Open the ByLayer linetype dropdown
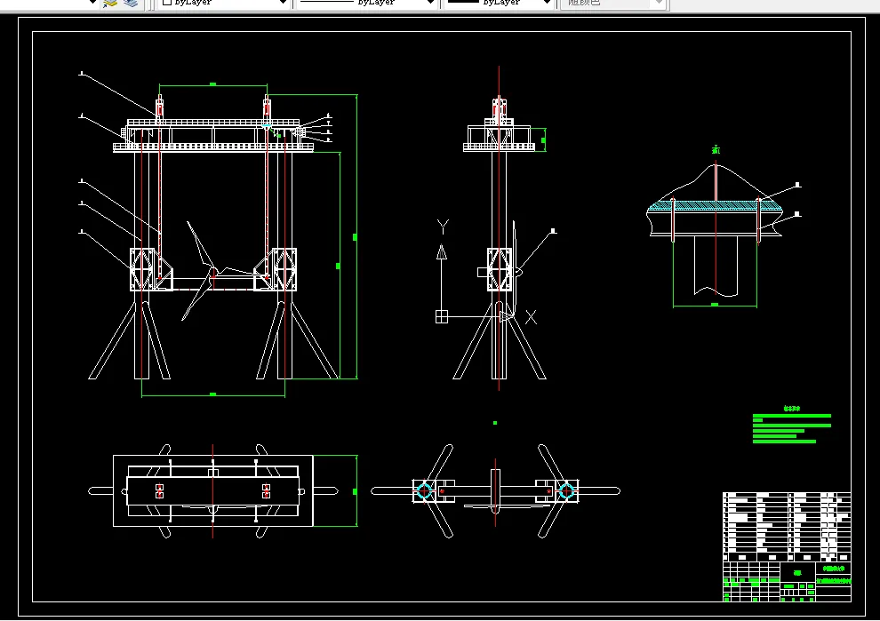 431,3
